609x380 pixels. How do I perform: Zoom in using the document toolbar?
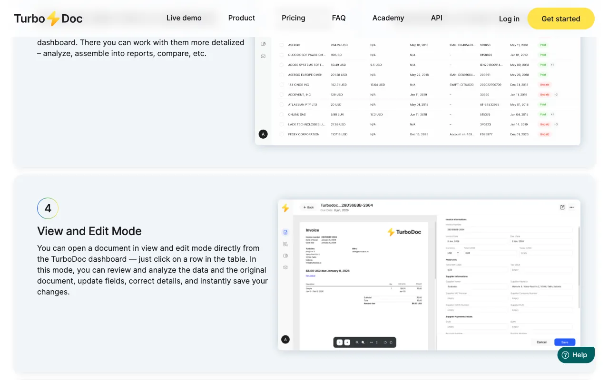pyautogui.click(x=363, y=342)
